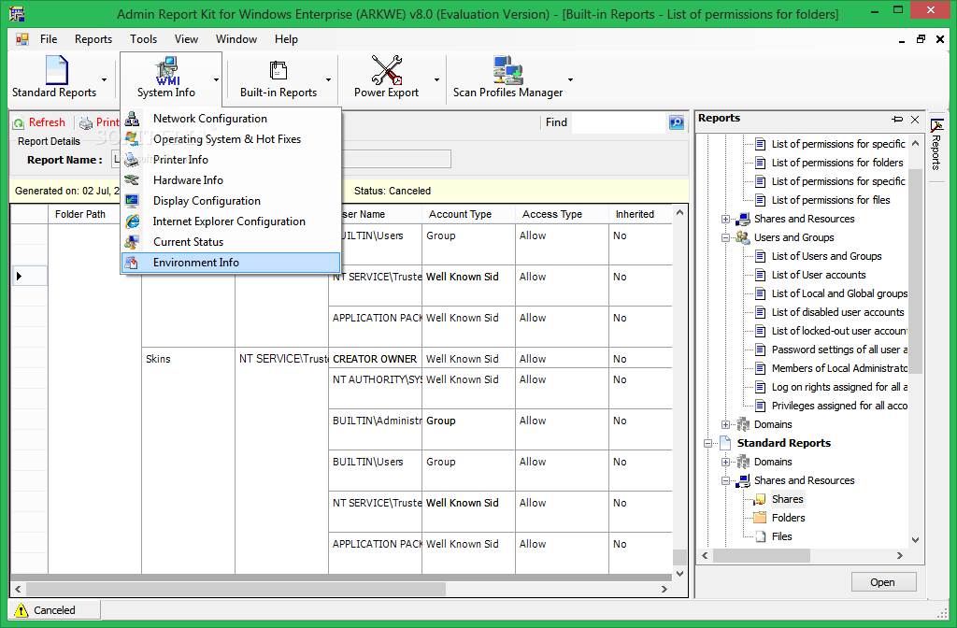
Task: Open the Standard Reports dropdown arrow
Action: pos(105,80)
